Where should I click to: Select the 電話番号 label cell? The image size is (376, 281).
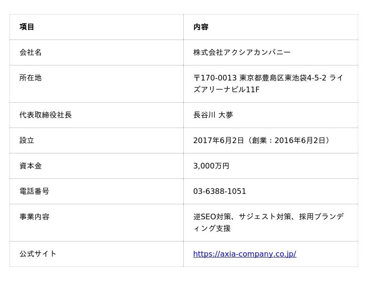pyautogui.click(x=34, y=191)
